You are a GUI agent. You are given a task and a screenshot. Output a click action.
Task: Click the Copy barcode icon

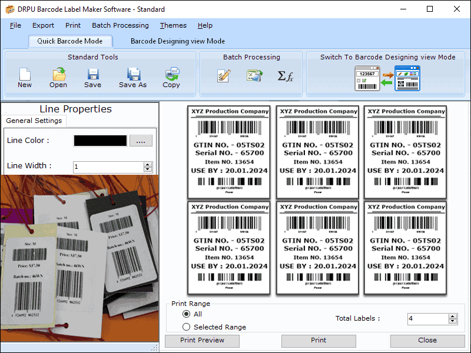tap(172, 74)
